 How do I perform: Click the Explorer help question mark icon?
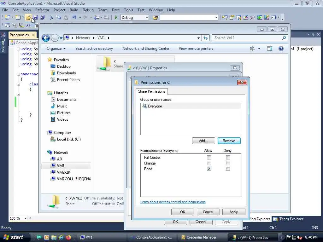click(x=281, y=49)
